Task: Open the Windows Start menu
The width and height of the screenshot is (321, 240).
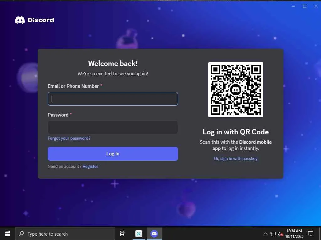Action: pyautogui.click(x=8, y=234)
